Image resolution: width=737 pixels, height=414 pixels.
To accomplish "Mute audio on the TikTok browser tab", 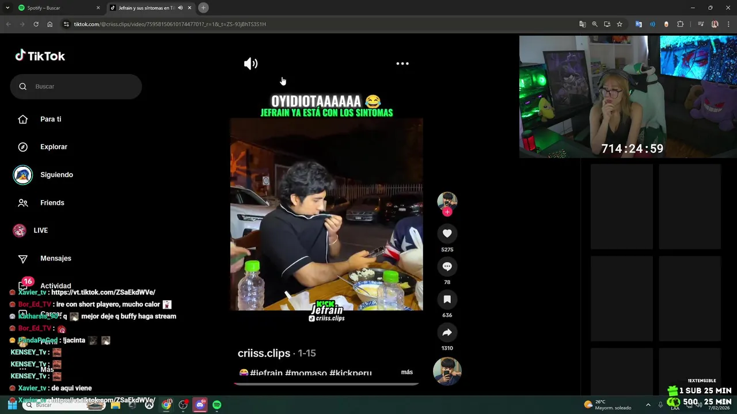I will (180, 7).
